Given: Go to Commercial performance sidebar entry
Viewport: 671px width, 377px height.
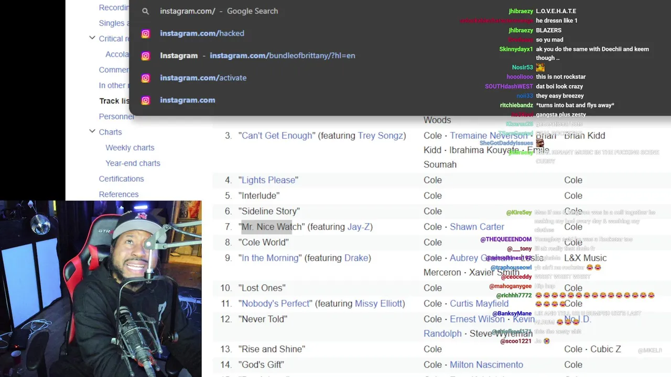Looking at the screenshot, I should (x=114, y=70).
